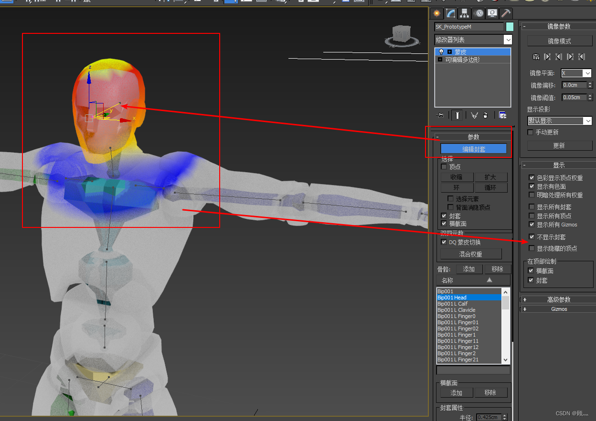Viewport: 596px width, 421px height.
Task: Click the 编辑封套 button
Action: [x=473, y=149]
